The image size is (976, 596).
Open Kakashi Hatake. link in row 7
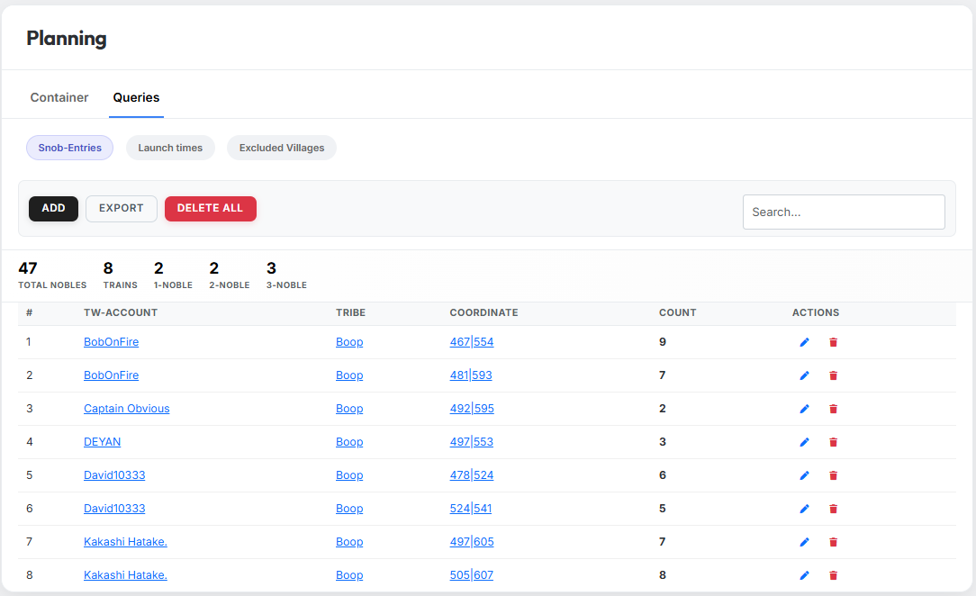(x=126, y=542)
